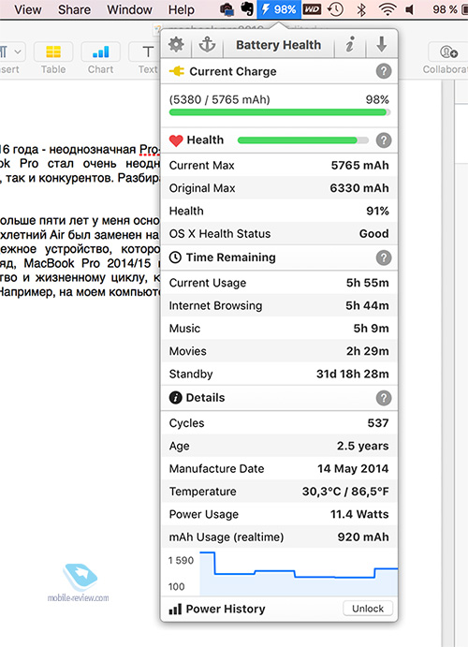Screen dimensions: 468x647
Task: Click the Evernote elephant menu bar icon
Action: (247, 9)
